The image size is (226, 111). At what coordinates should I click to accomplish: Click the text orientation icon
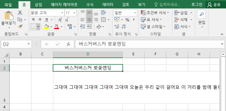tap(99, 27)
